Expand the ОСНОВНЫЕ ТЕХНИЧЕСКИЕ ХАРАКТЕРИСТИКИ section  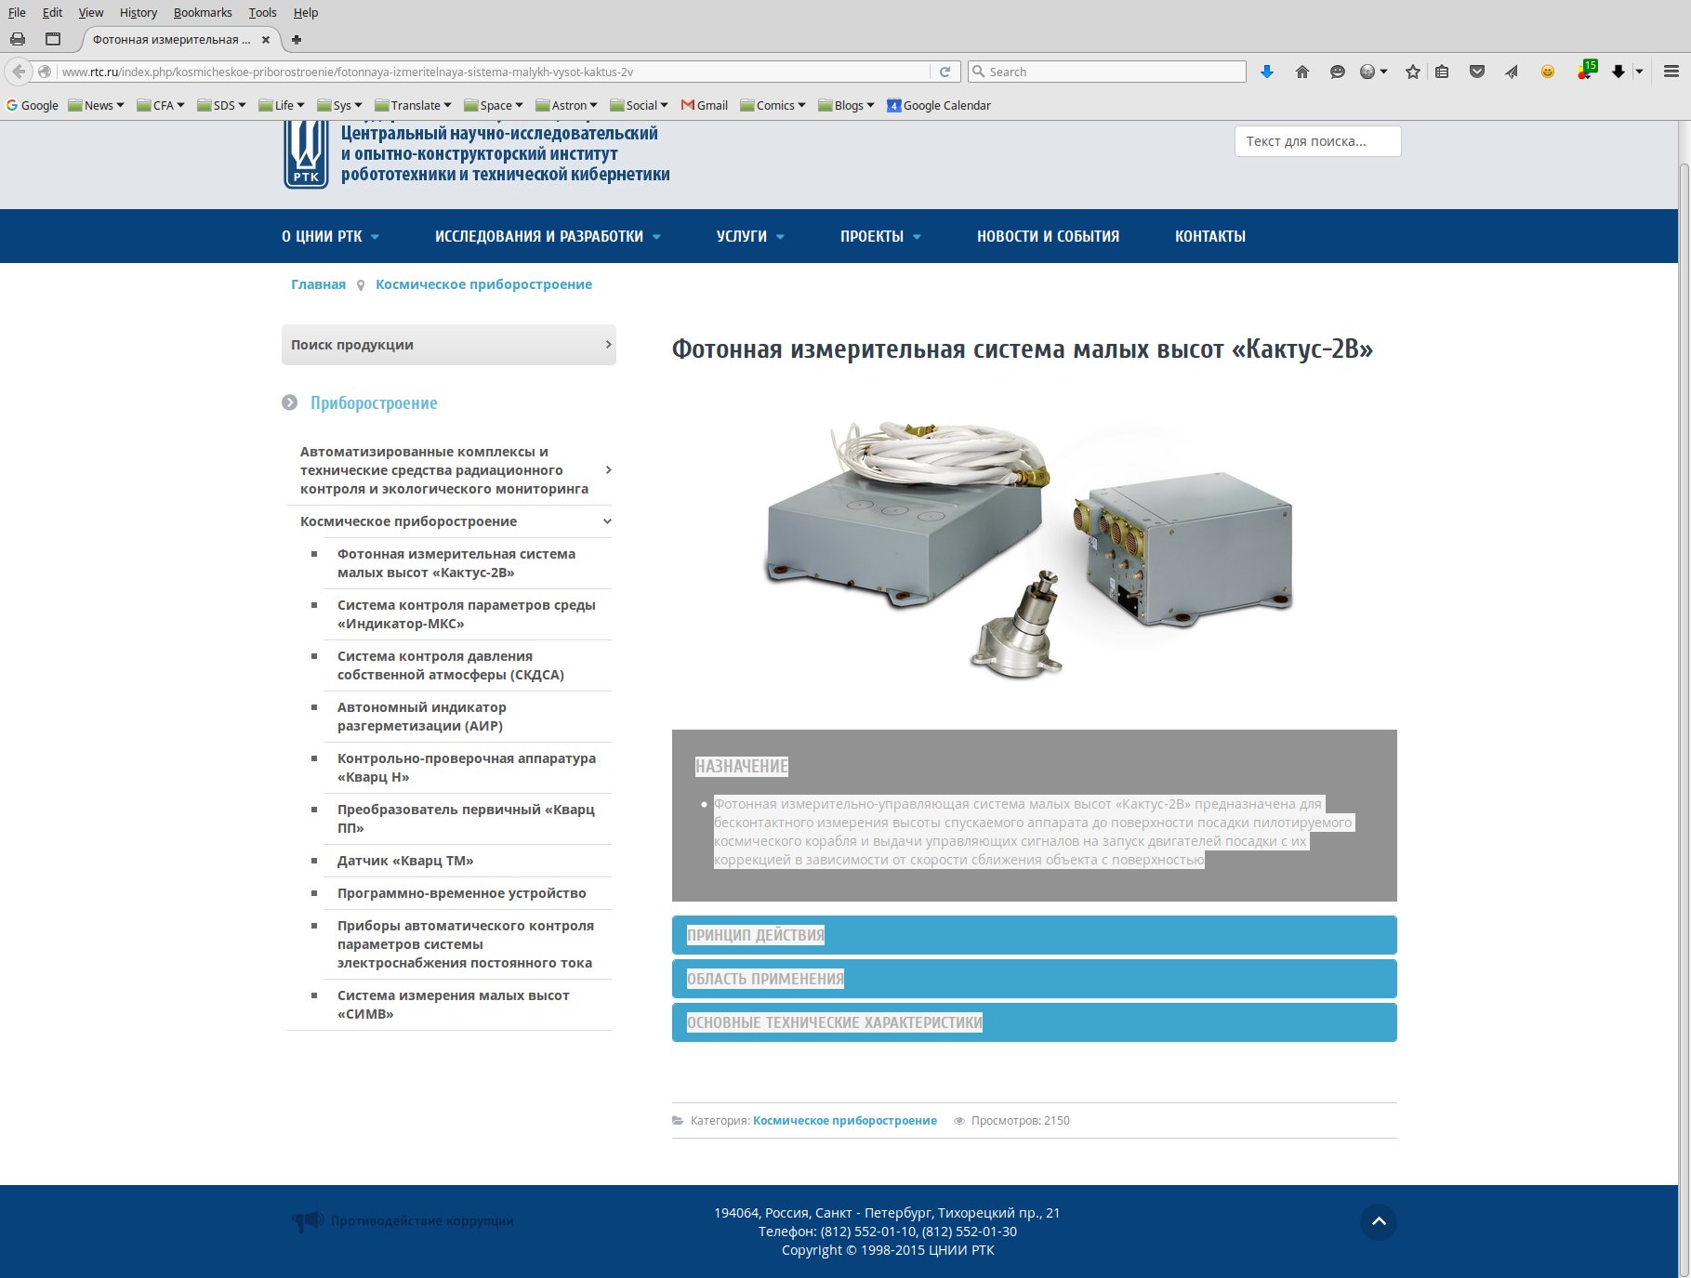(1034, 1022)
